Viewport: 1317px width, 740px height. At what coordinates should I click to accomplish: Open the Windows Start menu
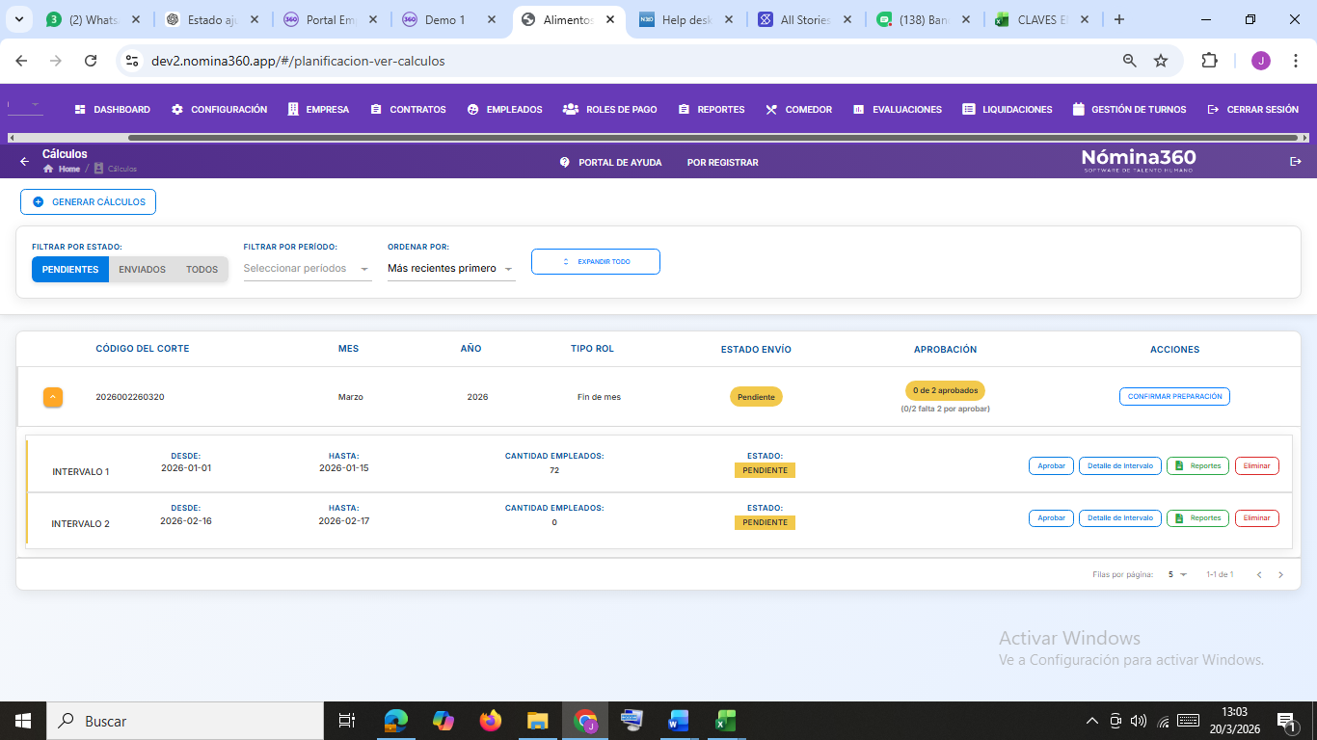[23, 721]
